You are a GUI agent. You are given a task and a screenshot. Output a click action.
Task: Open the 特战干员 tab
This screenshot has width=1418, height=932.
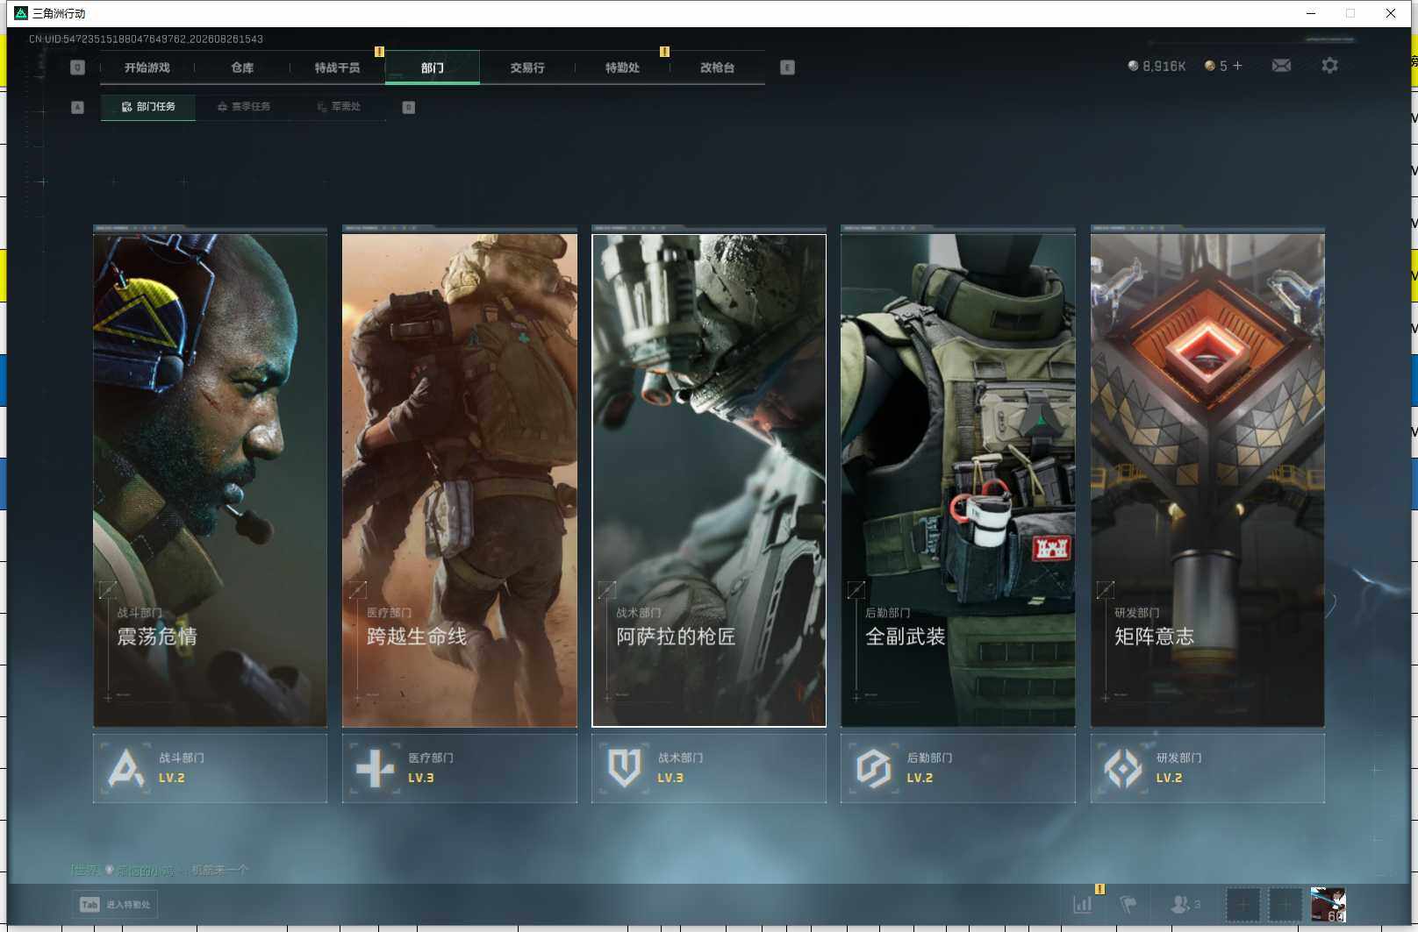click(337, 68)
